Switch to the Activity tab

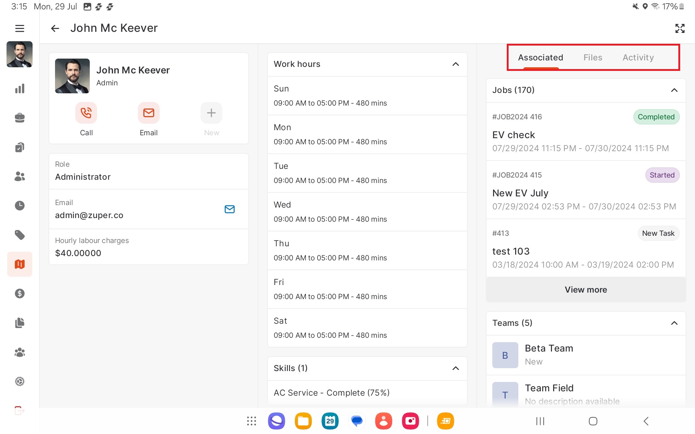(638, 58)
